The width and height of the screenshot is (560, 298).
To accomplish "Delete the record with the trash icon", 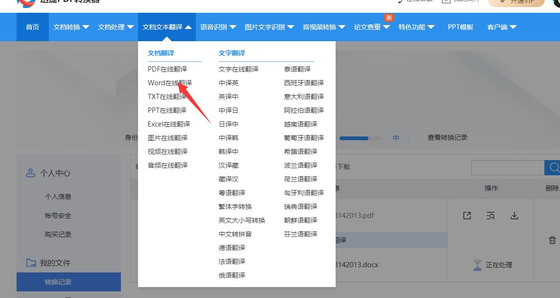I will coord(552,240).
